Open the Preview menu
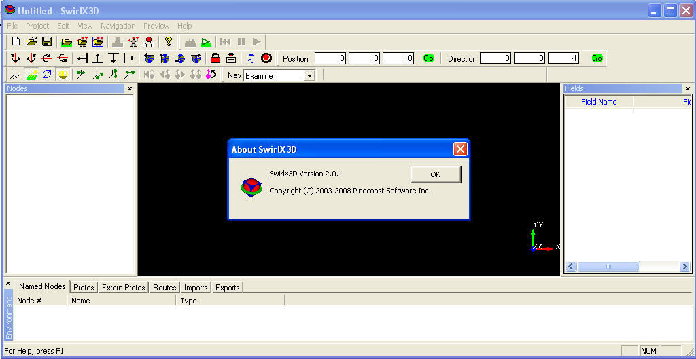696x359 pixels. tap(156, 26)
